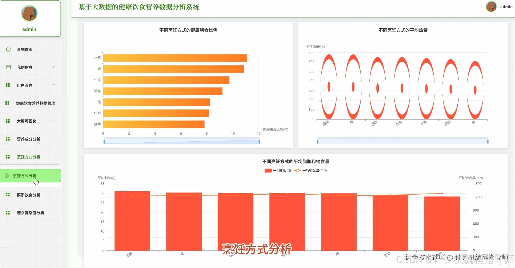Select the highlighted 烹饪方式分析 submenu item
The height and width of the screenshot is (268, 515).
point(30,176)
